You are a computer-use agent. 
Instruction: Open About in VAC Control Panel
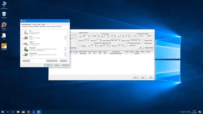(135, 77)
